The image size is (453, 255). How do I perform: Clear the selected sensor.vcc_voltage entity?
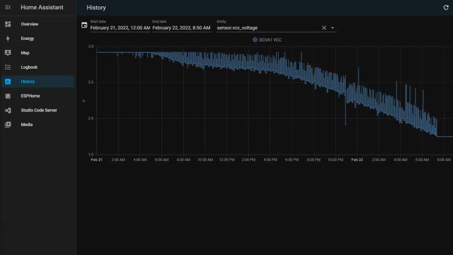coord(324,28)
